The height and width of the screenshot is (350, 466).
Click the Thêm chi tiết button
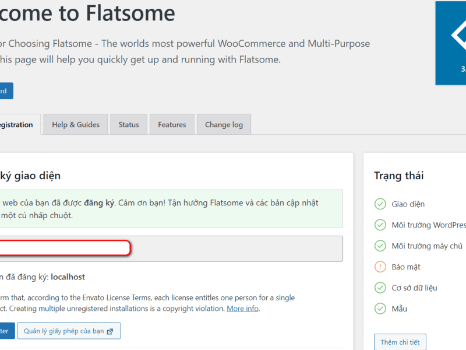click(x=400, y=342)
